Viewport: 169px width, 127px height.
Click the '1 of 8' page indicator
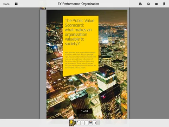click(84, 111)
